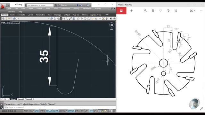Expand the ribbon minimize options arrow
The height and width of the screenshot is (115, 205).
click(x=109, y=15)
